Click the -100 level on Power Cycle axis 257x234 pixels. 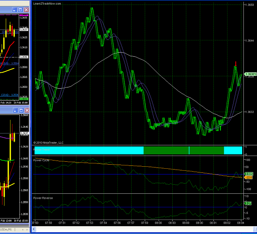248,189
